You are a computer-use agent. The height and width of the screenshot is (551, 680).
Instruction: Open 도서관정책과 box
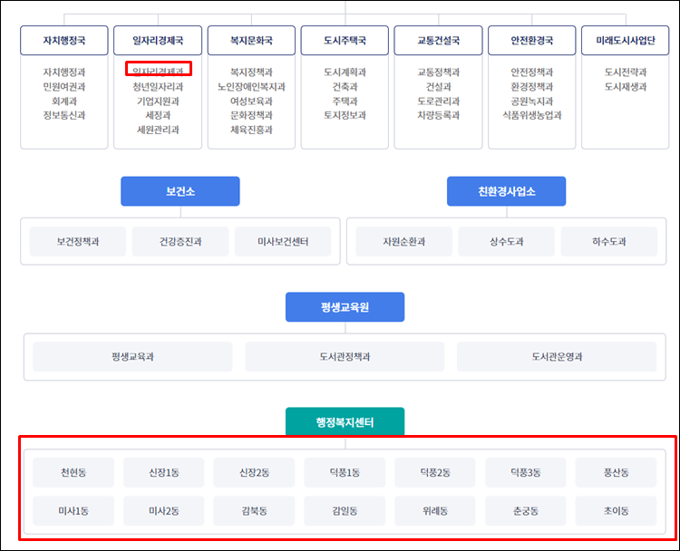345,357
